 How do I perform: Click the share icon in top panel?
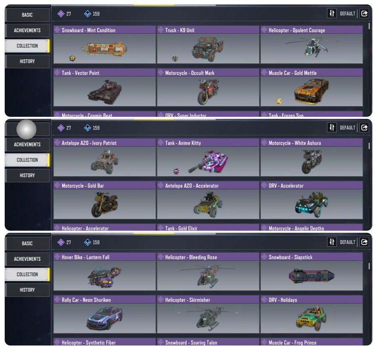(364, 13)
